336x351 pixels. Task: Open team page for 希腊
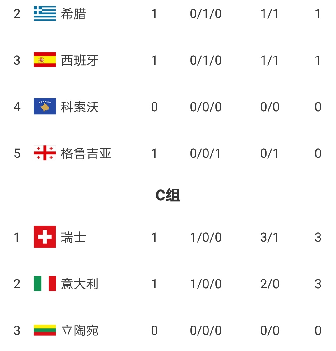point(73,14)
